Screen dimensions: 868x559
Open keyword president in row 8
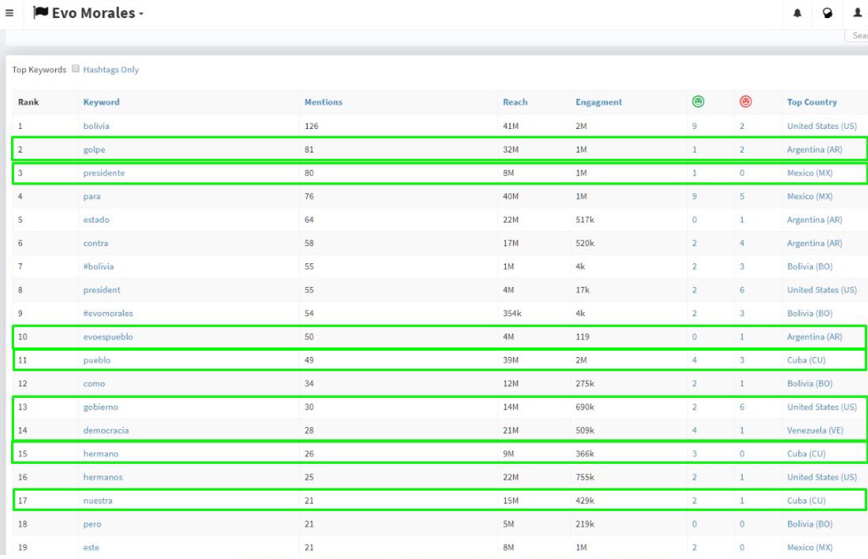[102, 290]
